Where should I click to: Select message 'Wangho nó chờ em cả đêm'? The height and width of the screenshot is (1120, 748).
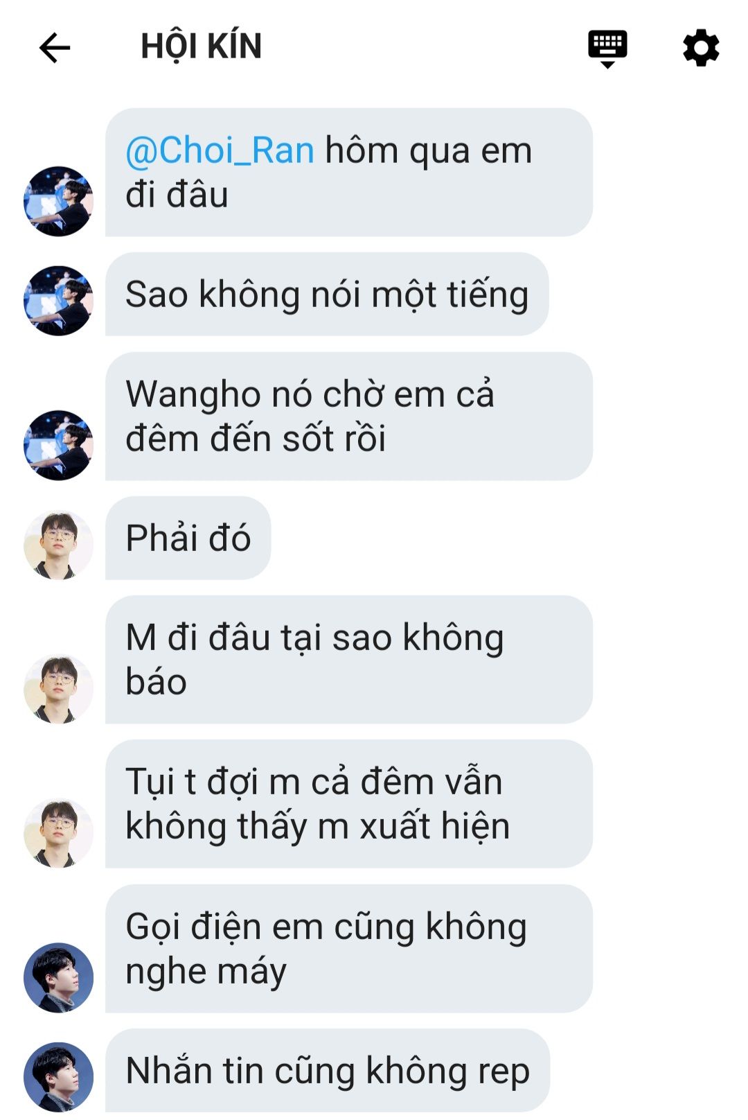coord(349,417)
